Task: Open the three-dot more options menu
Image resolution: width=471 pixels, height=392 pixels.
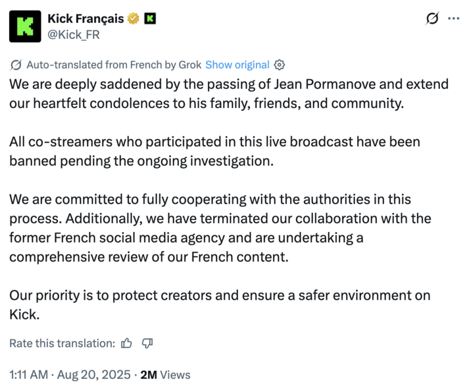Action: tap(453, 19)
